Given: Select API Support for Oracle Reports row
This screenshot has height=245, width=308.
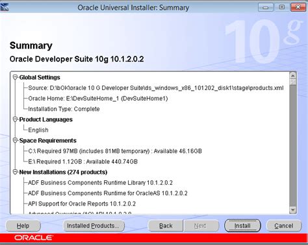Looking at the screenshot, I should coord(82,204).
